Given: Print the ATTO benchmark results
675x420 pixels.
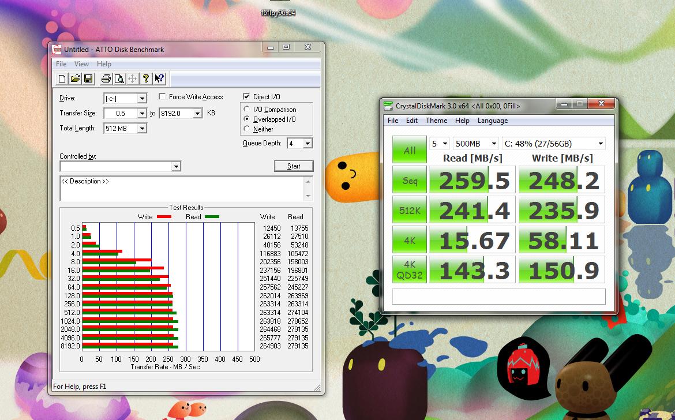Looking at the screenshot, I should pos(106,79).
